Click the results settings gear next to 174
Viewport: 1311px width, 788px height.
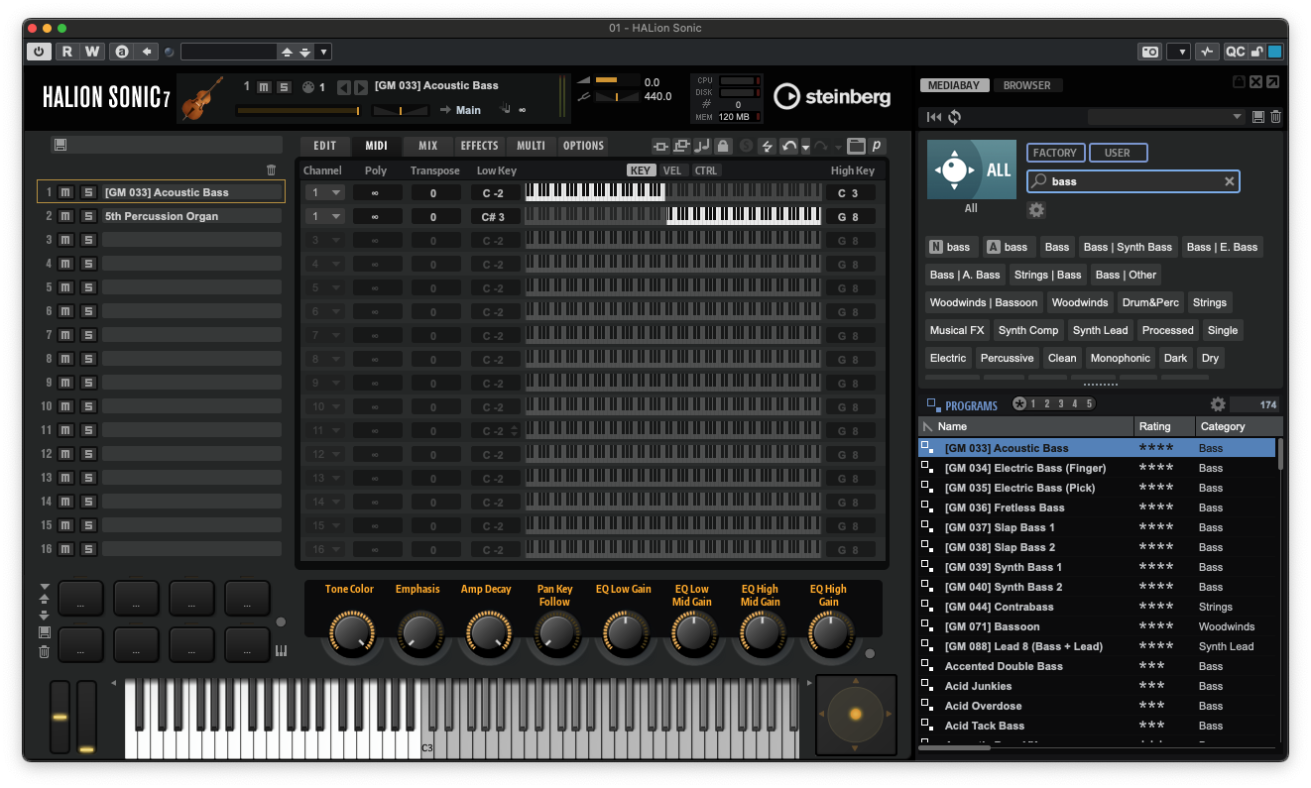click(x=1218, y=404)
